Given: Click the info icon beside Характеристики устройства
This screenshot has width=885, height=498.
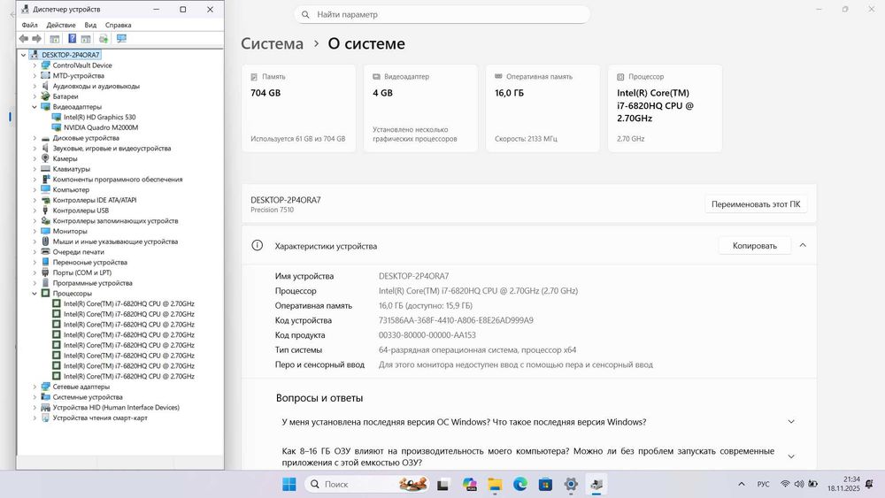Looking at the screenshot, I should (257, 245).
